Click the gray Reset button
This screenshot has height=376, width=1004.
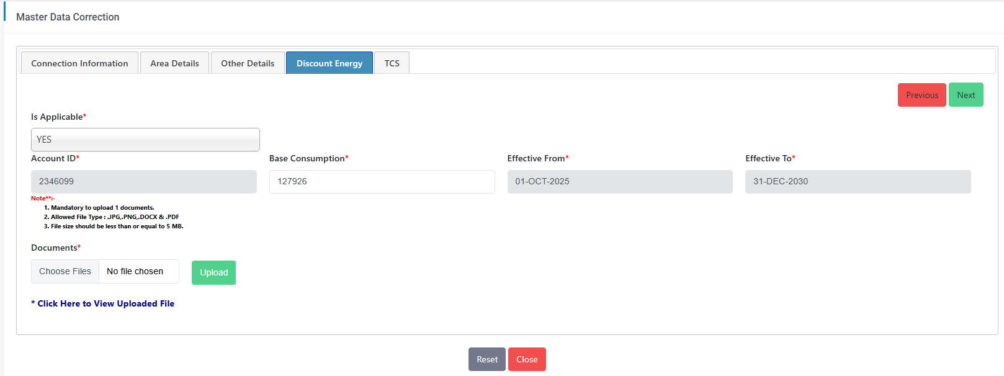pos(487,359)
